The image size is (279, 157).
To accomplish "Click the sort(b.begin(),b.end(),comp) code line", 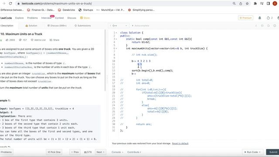I will pos(152,71).
